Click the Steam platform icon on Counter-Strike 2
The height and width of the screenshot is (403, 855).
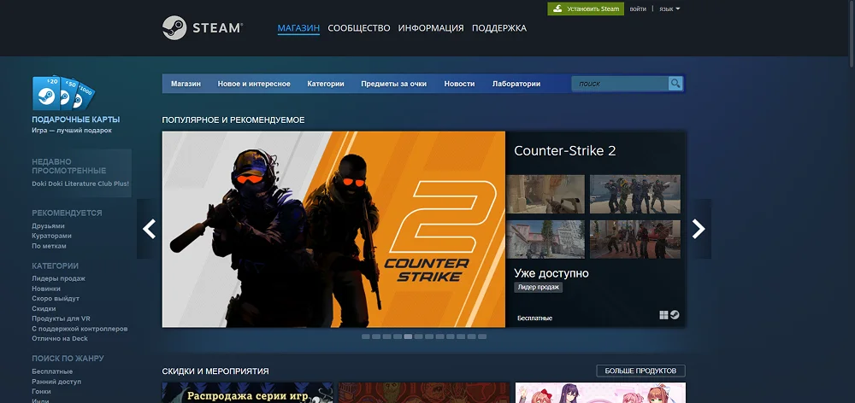tap(675, 315)
